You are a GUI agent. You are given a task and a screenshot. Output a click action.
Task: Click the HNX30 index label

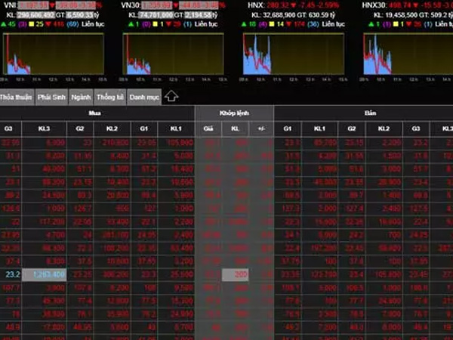pyautogui.click(x=374, y=5)
